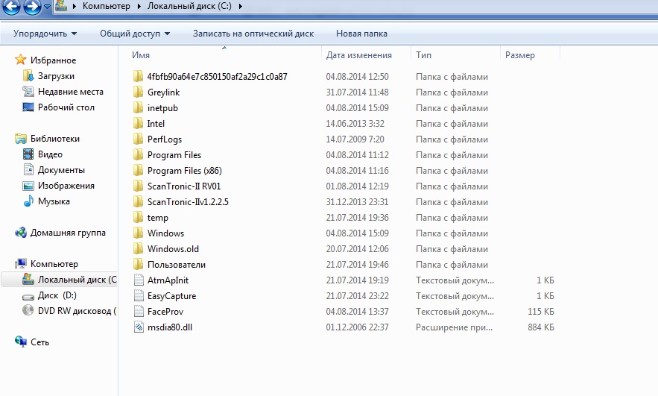Click the Видео library icon
658x396 pixels.
point(28,154)
